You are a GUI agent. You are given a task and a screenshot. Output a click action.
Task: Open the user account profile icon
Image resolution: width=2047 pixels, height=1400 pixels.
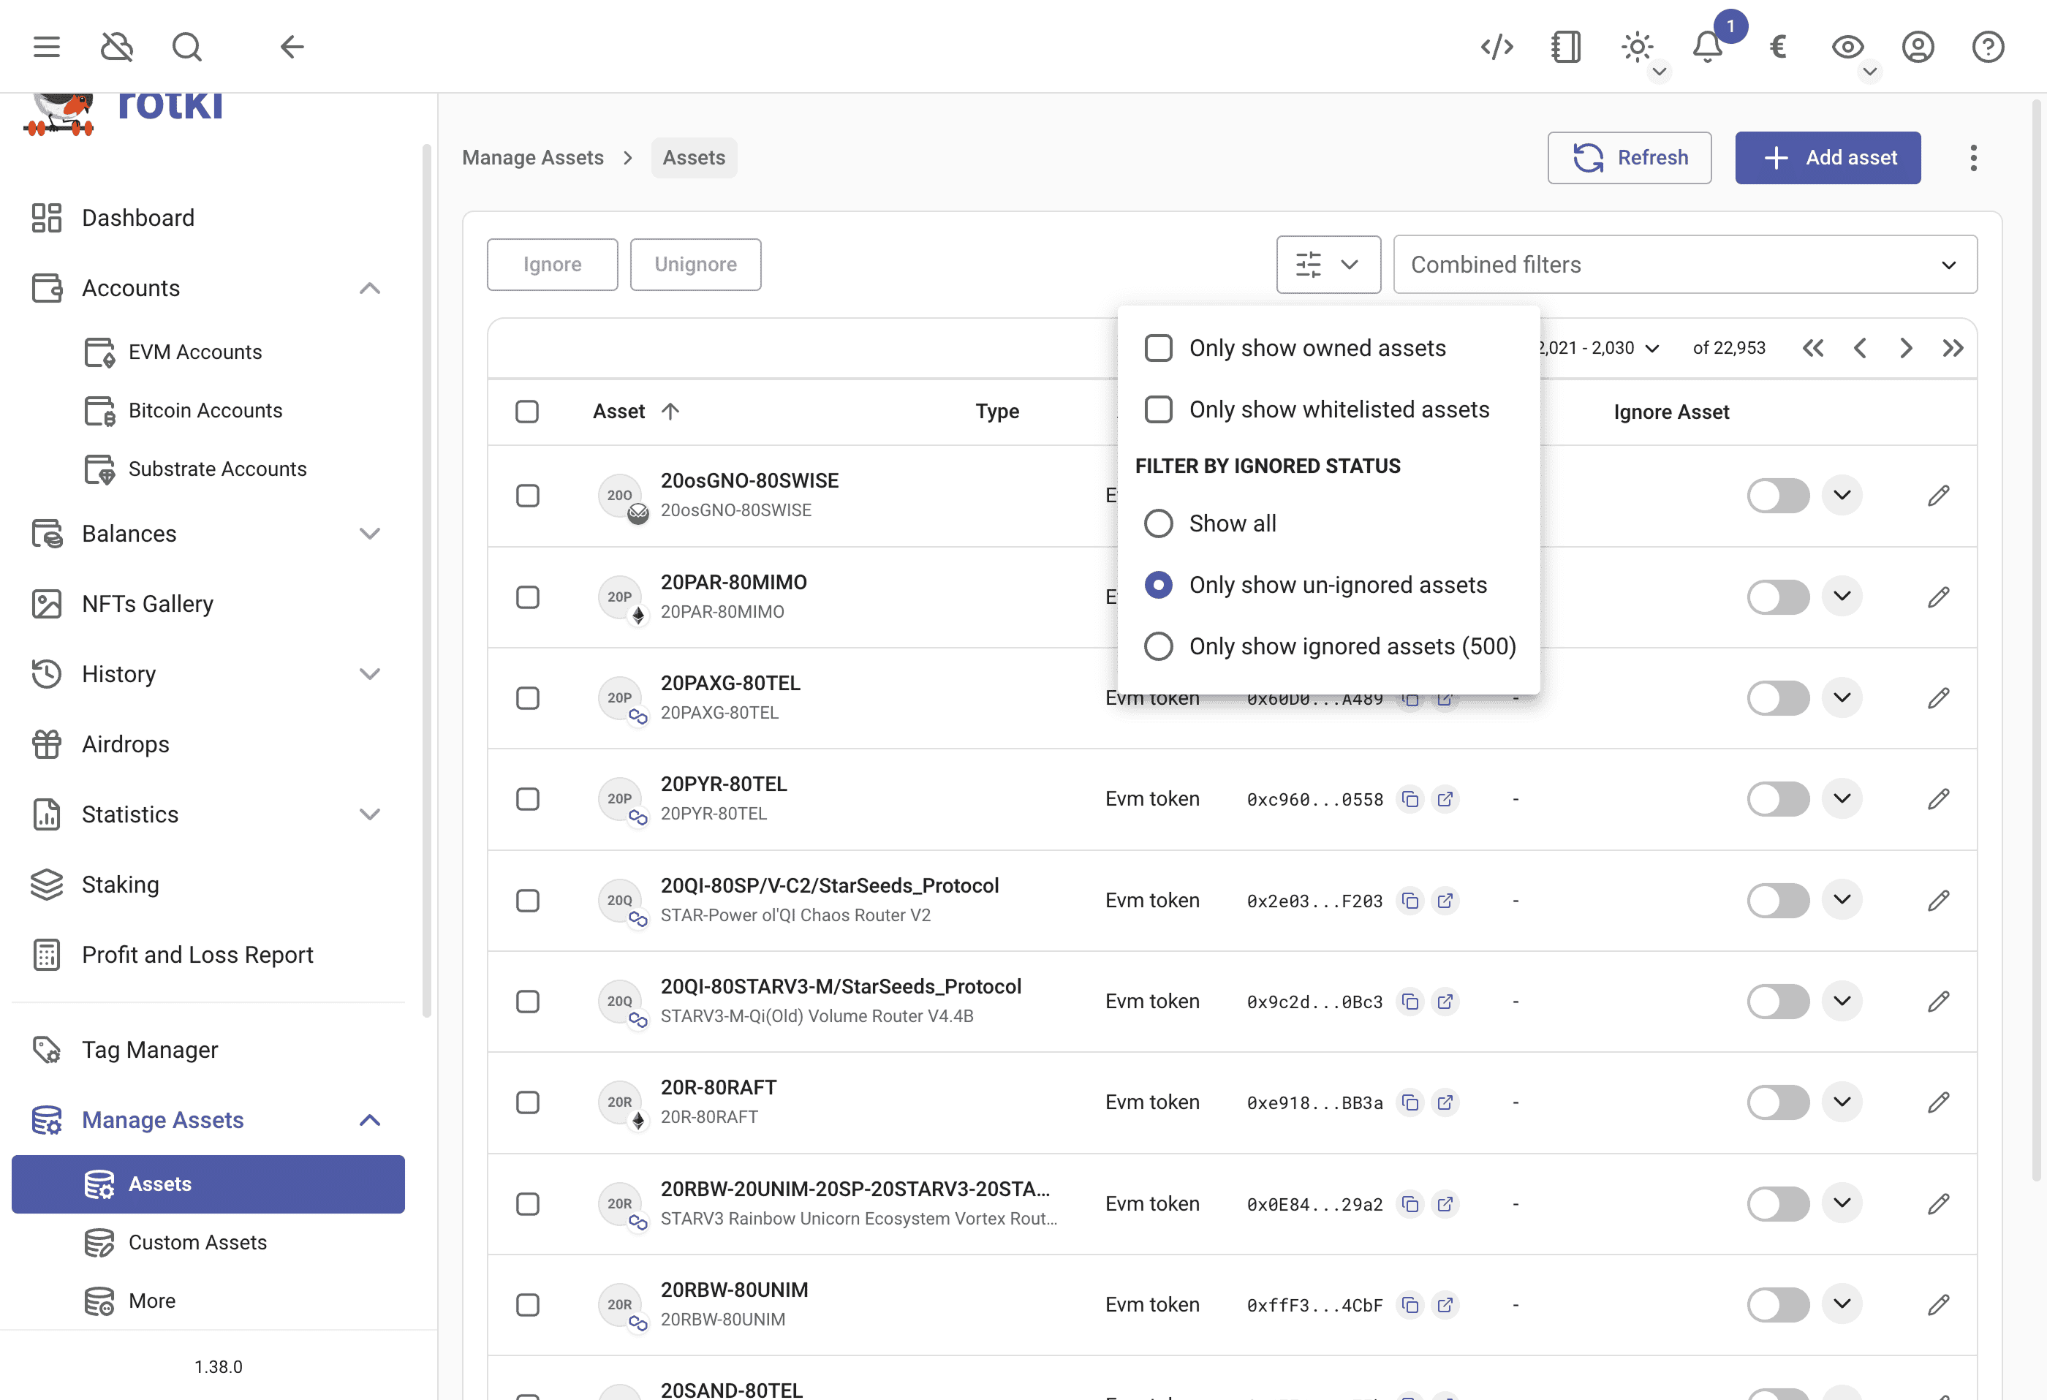click(x=1918, y=47)
